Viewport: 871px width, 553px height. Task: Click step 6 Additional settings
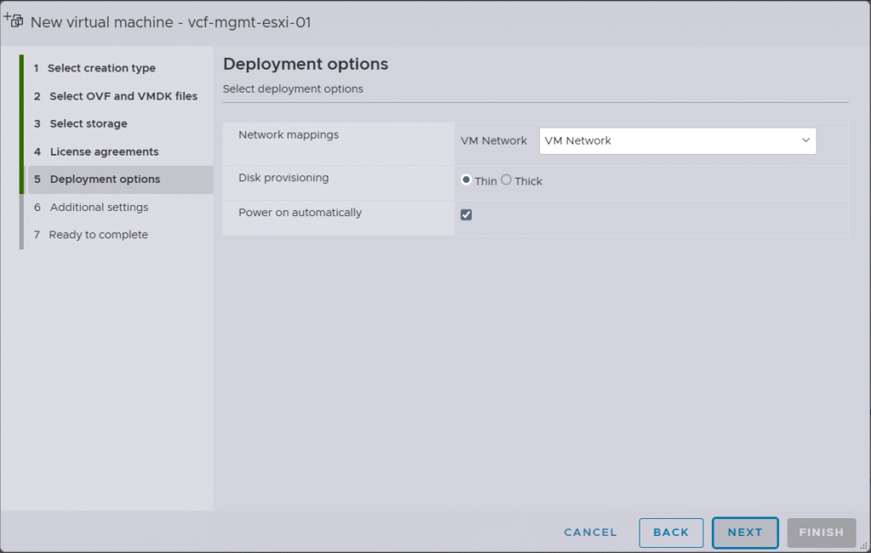(x=99, y=207)
